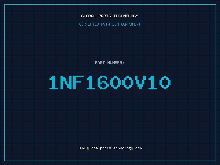Viewport: 220px width, 165px height.
Task: Click the www prefix of the URL
Action: point(81,148)
